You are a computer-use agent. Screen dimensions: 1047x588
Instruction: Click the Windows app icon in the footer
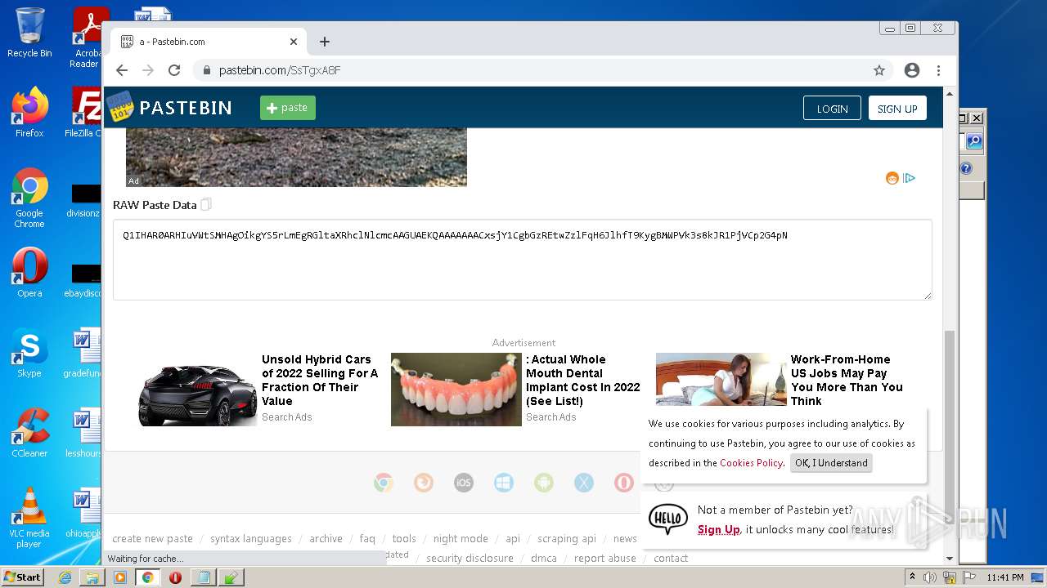[504, 483]
